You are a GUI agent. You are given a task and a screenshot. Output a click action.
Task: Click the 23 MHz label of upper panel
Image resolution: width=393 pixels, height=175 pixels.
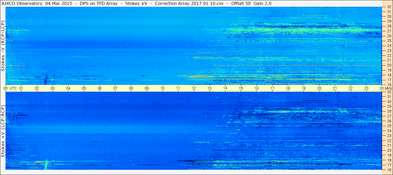pos(389,51)
